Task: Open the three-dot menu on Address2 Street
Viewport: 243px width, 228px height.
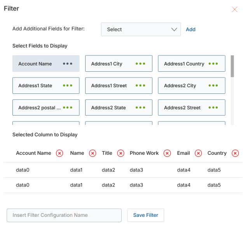Action: click(x=213, y=107)
